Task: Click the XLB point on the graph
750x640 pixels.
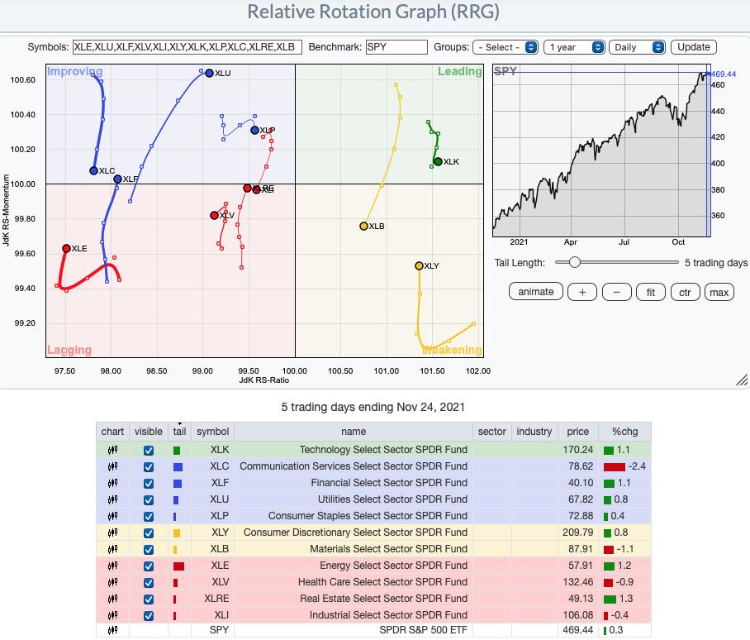Action: point(364,226)
